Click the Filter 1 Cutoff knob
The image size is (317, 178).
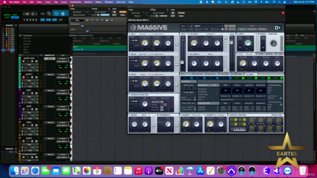point(194,43)
